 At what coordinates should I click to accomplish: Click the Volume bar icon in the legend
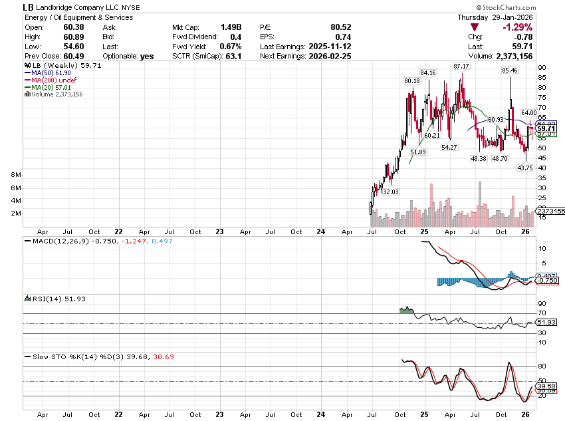[x=27, y=94]
